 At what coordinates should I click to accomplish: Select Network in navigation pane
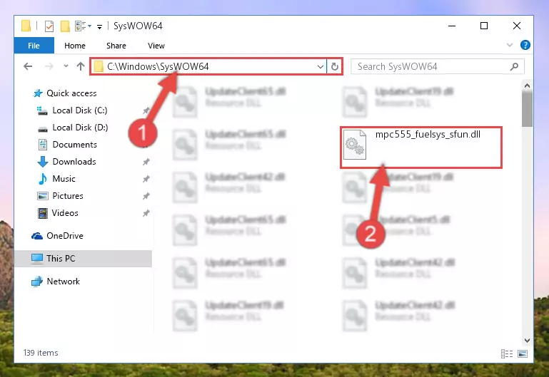coord(63,282)
